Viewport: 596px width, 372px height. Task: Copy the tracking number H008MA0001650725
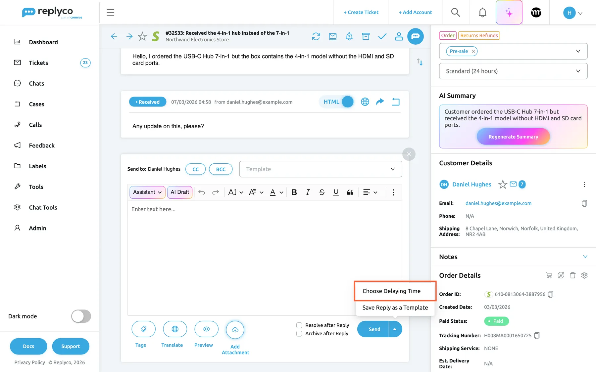[x=537, y=336]
